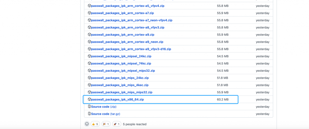
Task: Click package icon beside mips_mips32.zip
Action: coord(89,92)
